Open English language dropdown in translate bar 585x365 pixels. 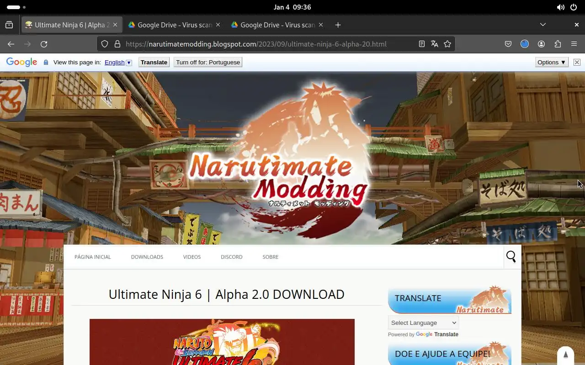click(x=118, y=63)
